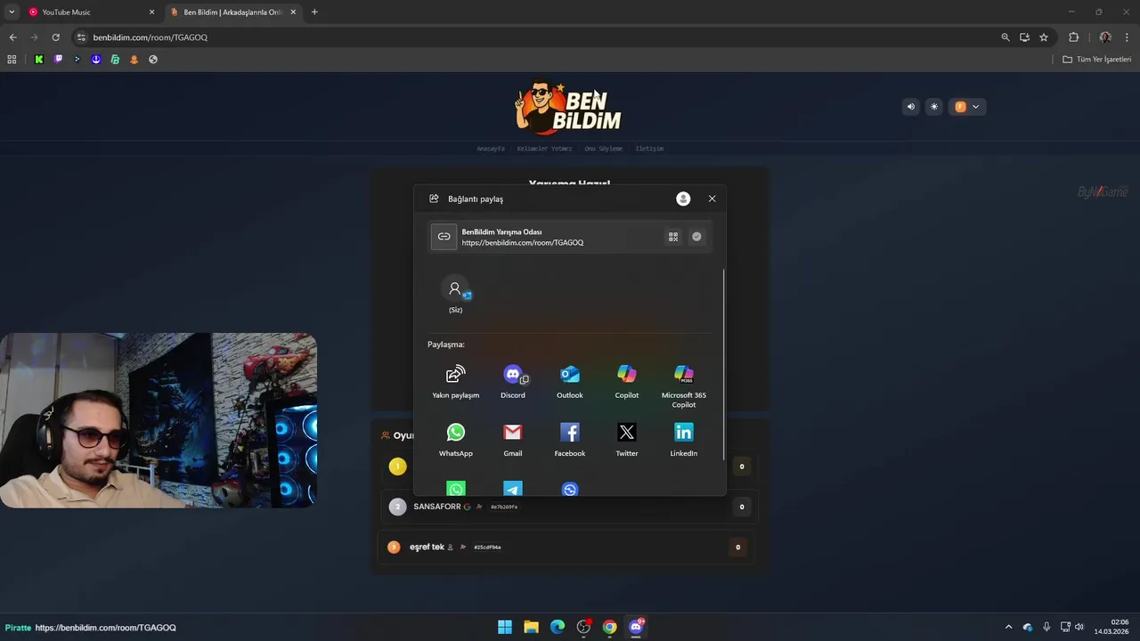The image size is (1140, 641).
Task: Click the #e7b269fa player tag
Action: point(504,507)
